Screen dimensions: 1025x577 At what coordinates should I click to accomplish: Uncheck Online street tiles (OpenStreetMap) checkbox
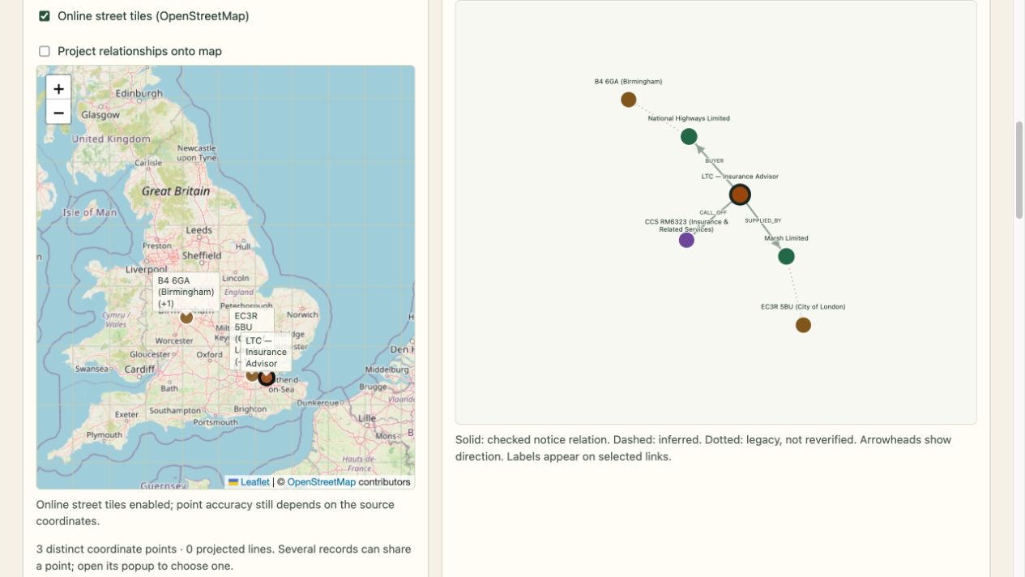(45, 16)
